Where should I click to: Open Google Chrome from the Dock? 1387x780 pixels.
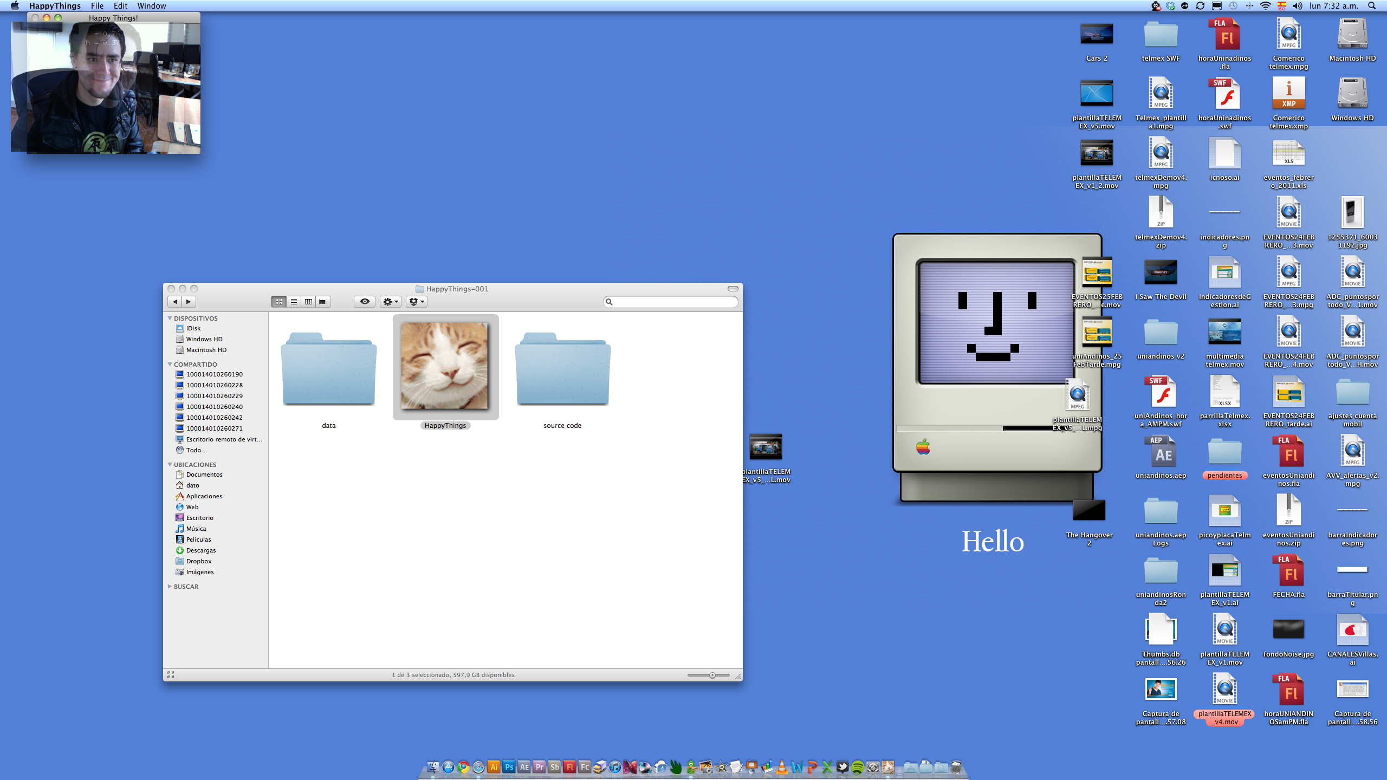[x=463, y=767]
